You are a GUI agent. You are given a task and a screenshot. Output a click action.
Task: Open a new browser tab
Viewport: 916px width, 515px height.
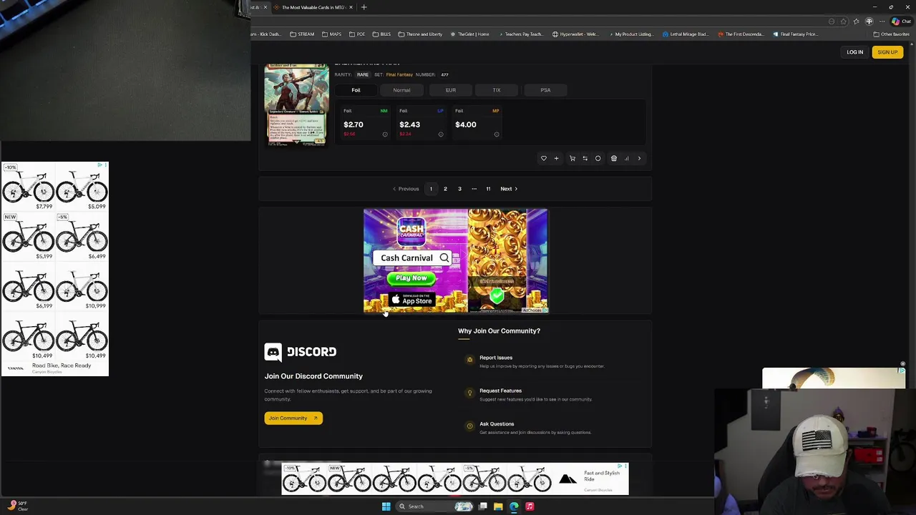364,7
